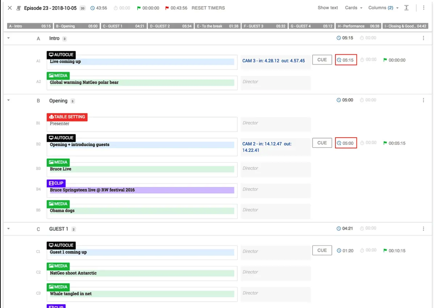Jump to A - Intro timeline block
434x308 pixels.
30,26
